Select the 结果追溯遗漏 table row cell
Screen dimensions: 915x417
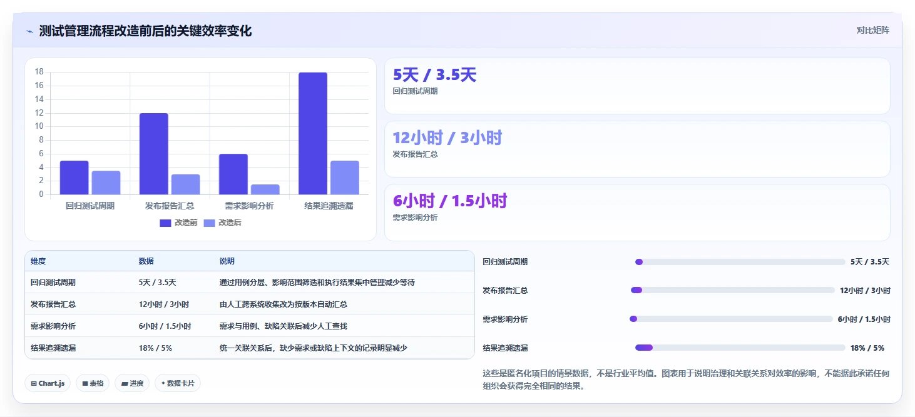tap(53, 348)
